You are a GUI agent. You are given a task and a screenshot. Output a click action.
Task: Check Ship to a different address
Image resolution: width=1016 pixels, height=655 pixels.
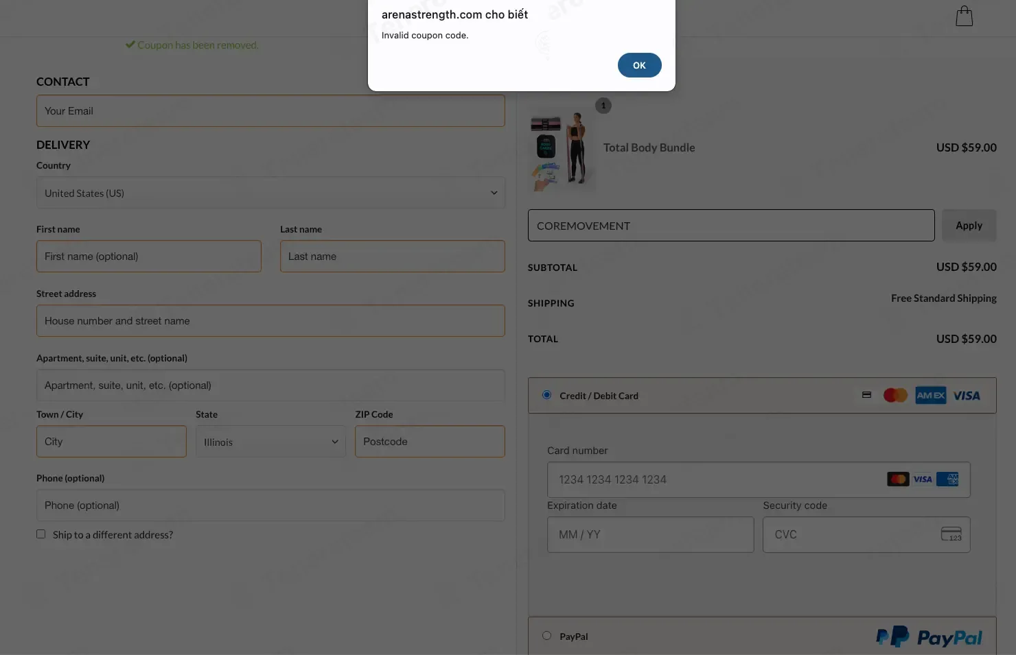click(41, 534)
